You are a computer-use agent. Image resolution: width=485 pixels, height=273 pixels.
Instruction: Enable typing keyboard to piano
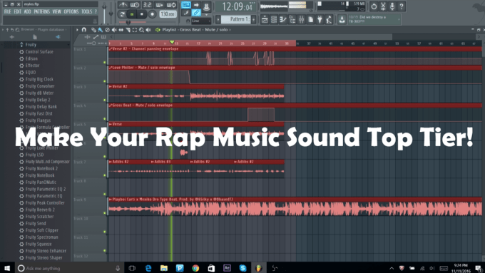click(186, 5)
